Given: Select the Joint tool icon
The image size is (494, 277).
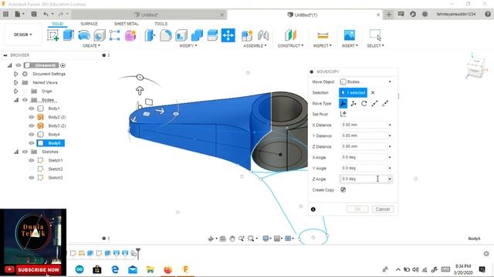Looking at the screenshot, I should coord(262,35).
